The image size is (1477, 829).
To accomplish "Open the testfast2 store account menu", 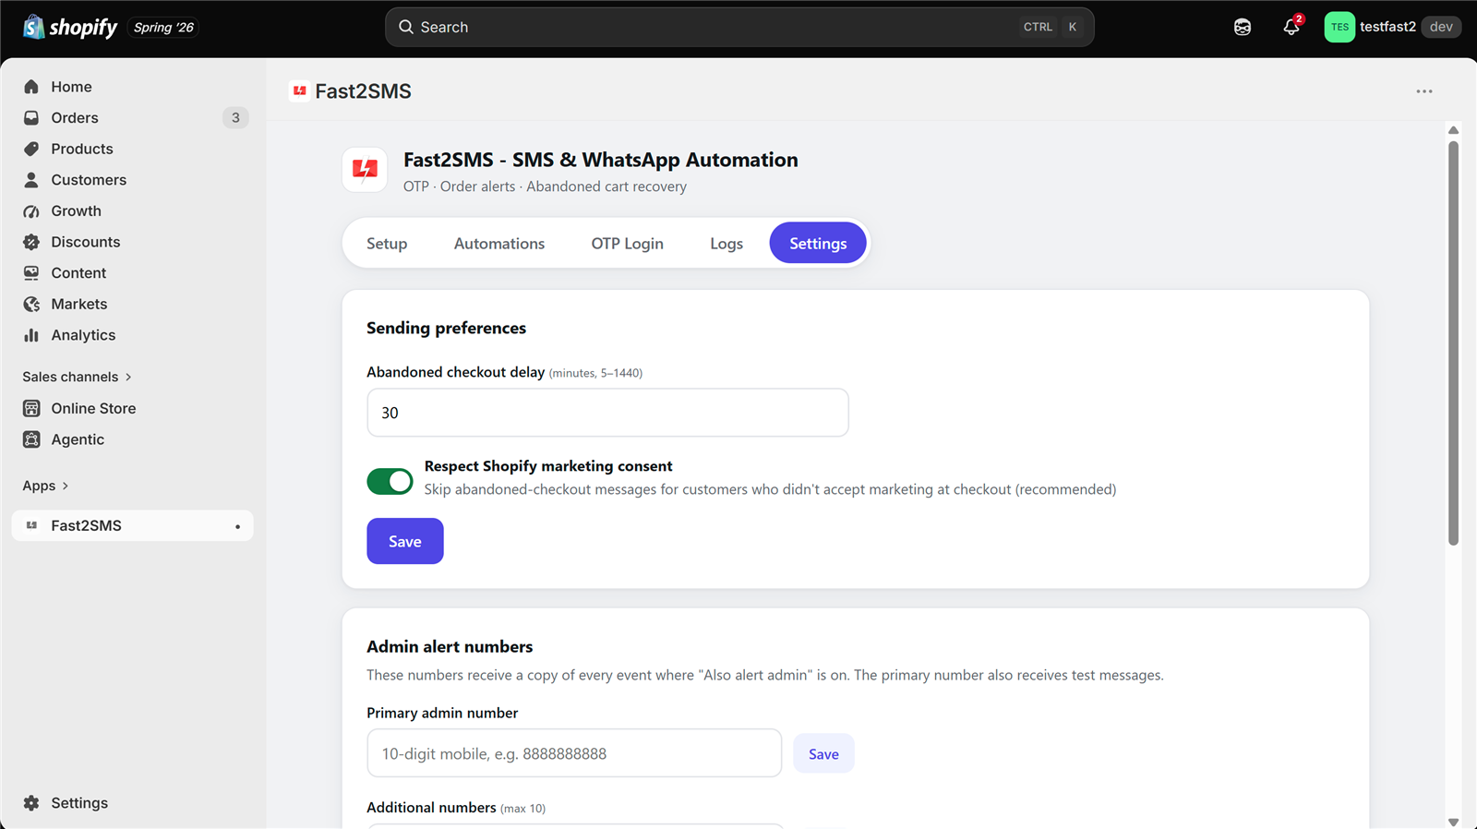I will pyautogui.click(x=1392, y=27).
